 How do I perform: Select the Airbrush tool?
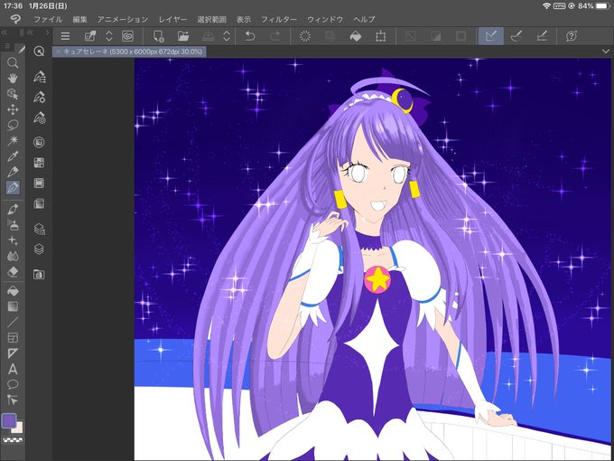point(13,224)
